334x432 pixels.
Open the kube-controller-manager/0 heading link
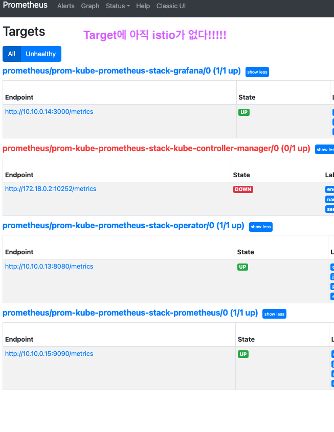pos(156,149)
